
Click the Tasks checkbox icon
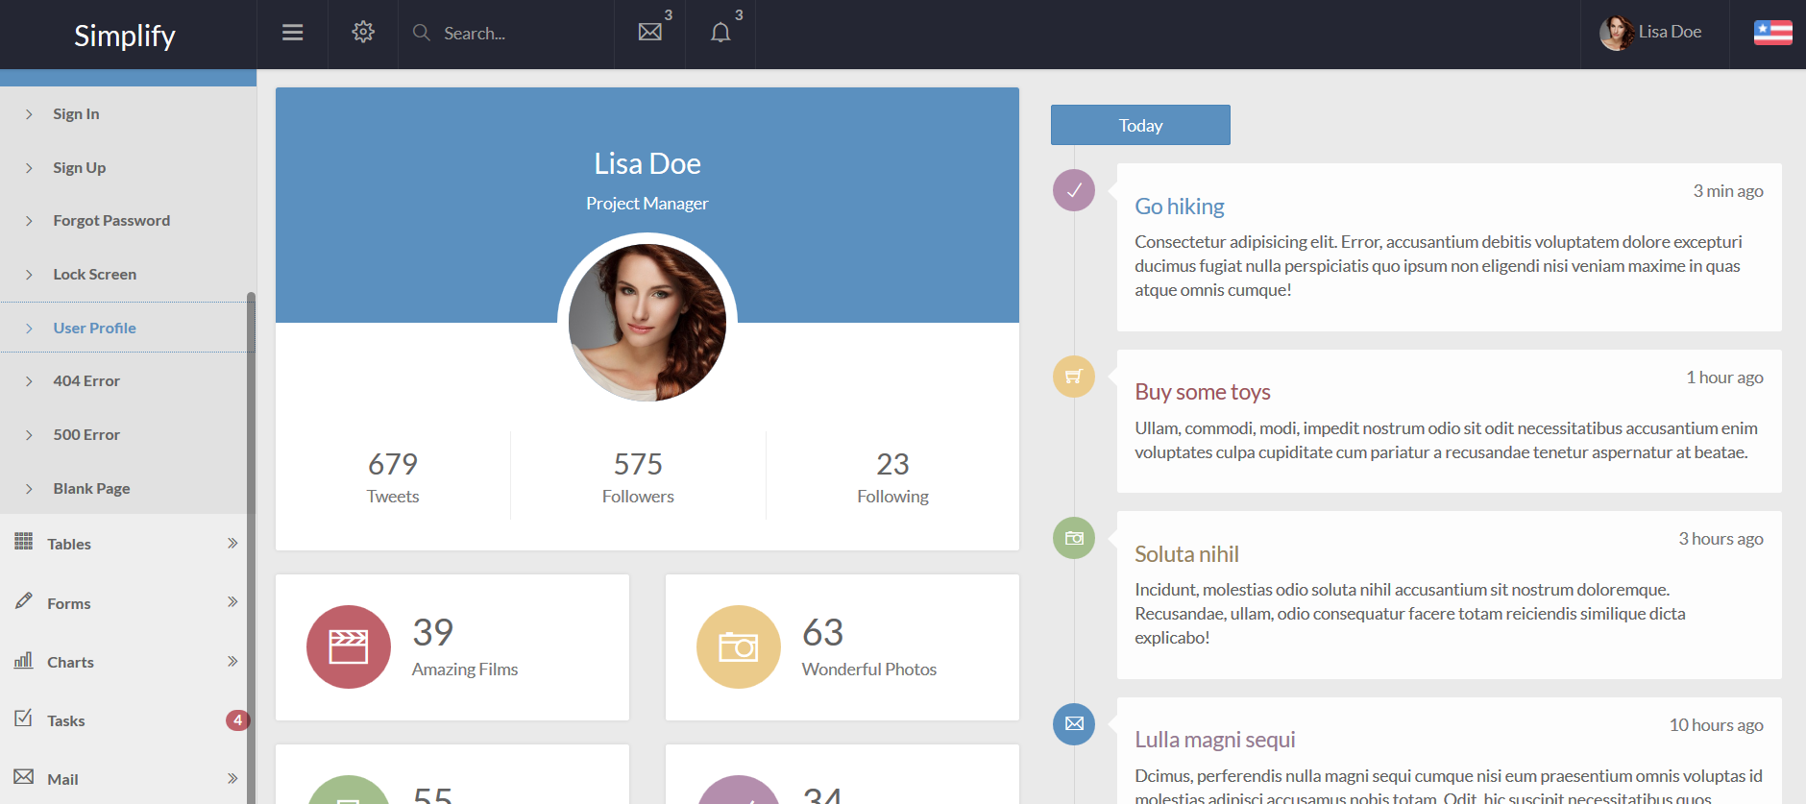click(24, 719)
